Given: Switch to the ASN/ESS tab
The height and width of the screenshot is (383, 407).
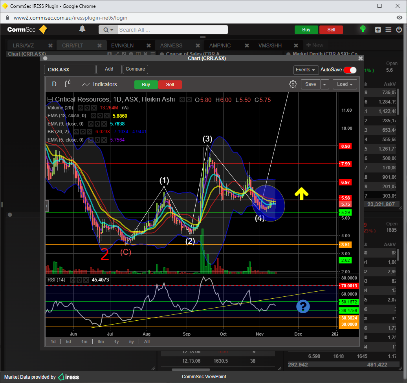Looking at the screenshot, I should click(x=171, y=45).
